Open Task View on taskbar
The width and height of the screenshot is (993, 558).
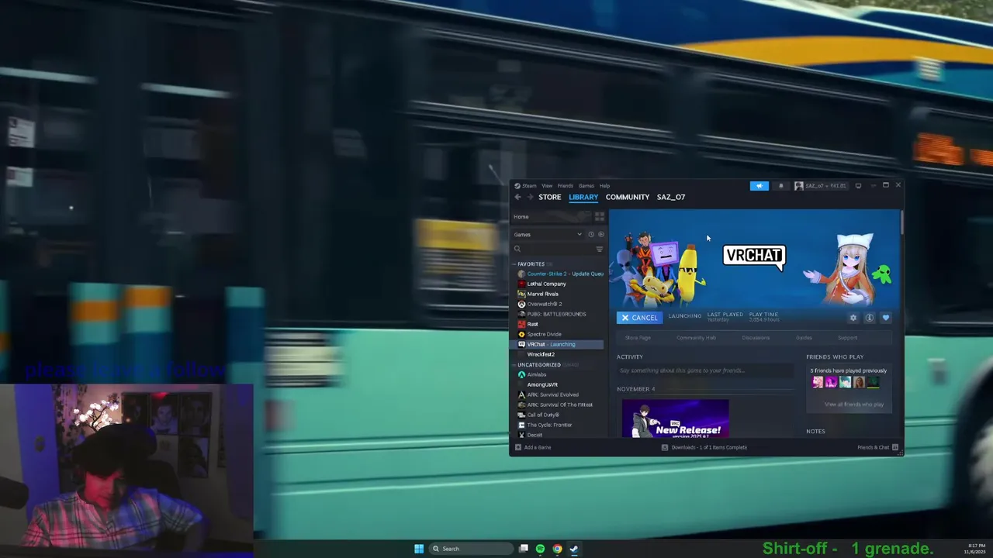524,549
